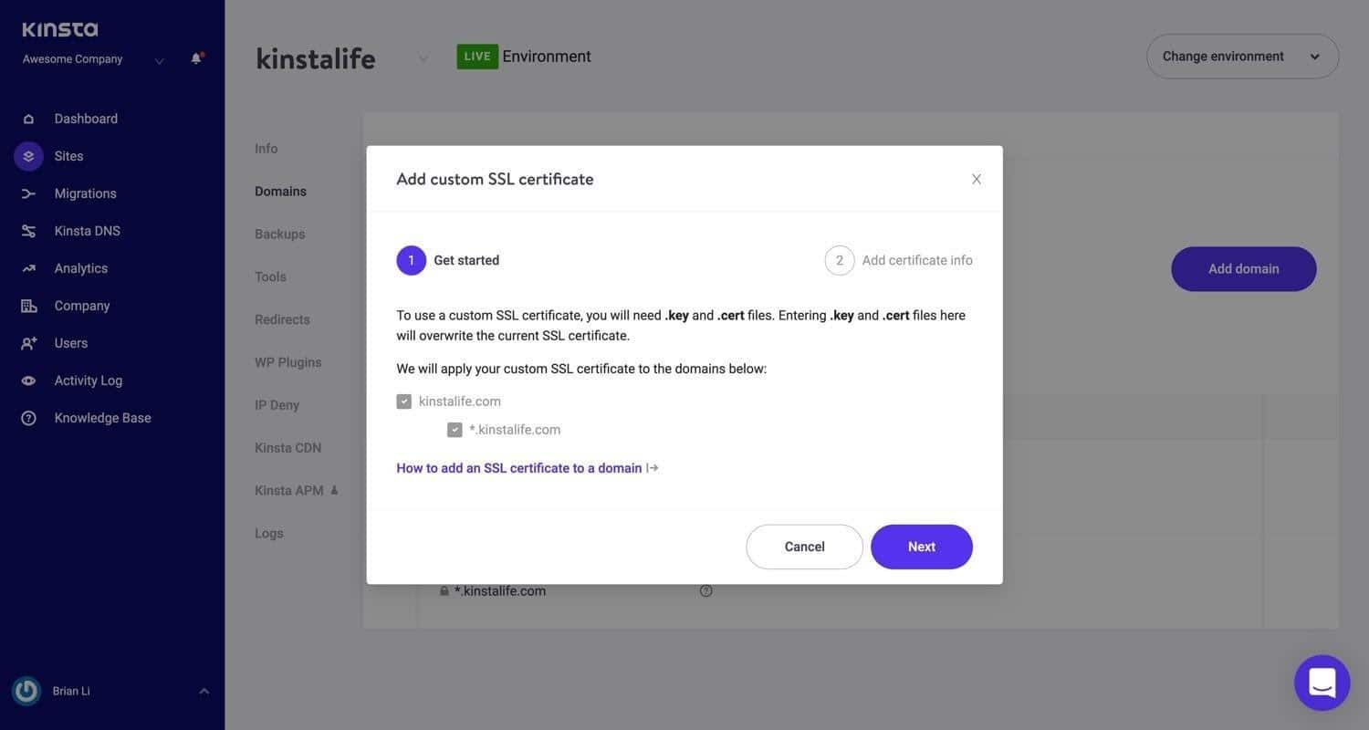
Task: View the Analytics section
Action: coord(80,267)
